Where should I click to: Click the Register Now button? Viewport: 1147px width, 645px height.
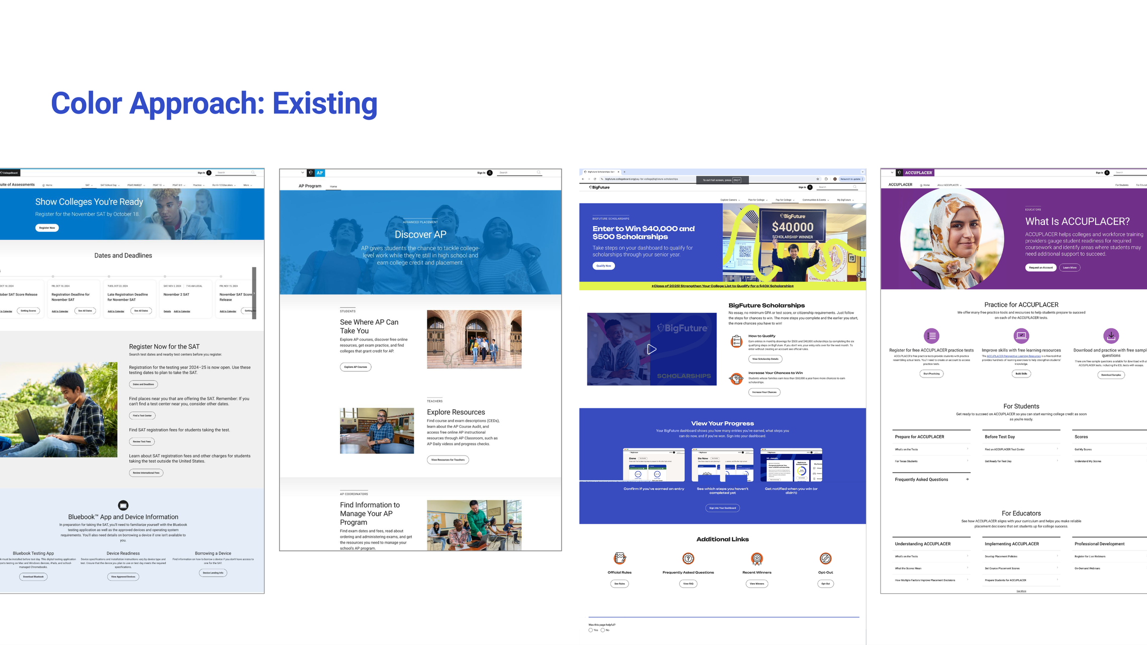point(47,228)
